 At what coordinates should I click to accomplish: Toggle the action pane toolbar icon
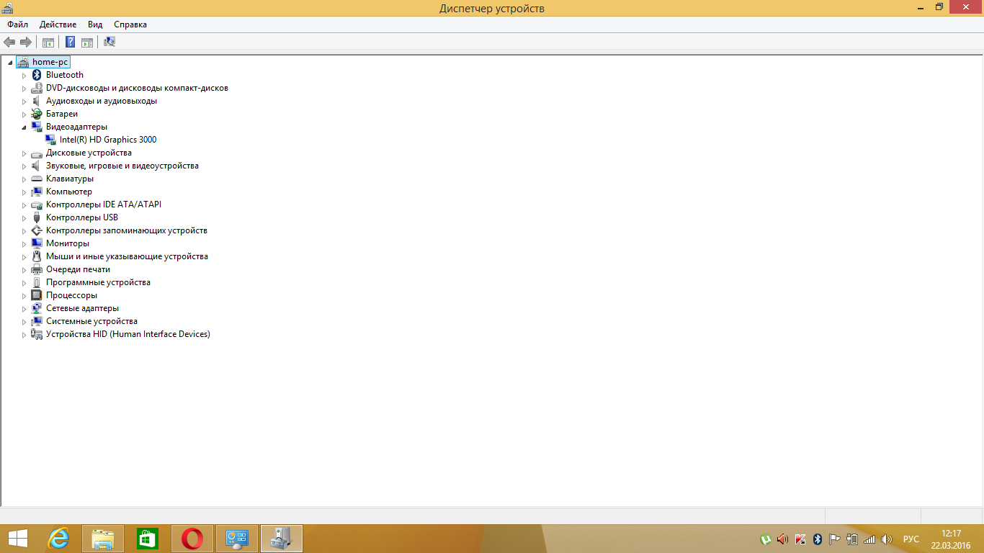(x=87, y=42)
